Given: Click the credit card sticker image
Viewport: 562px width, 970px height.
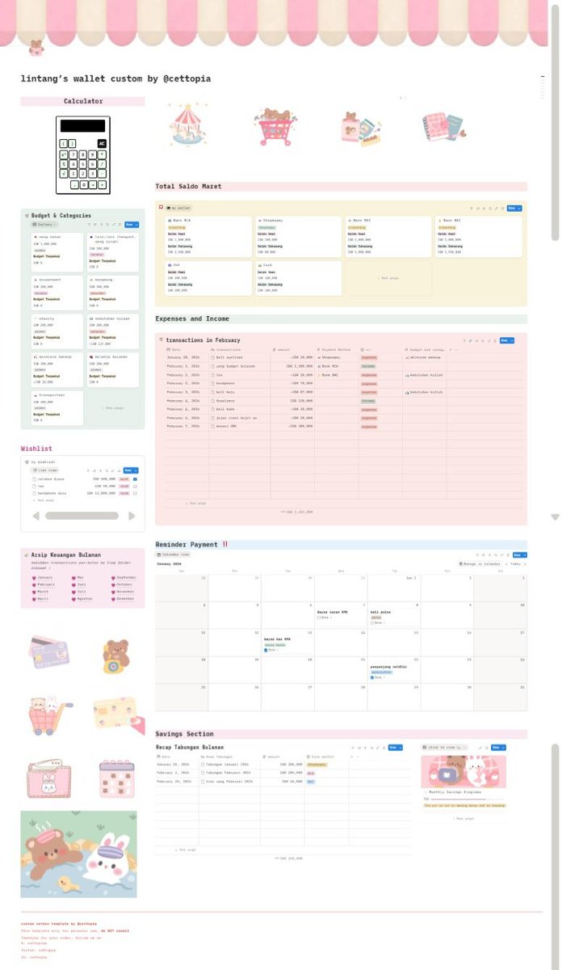Looking at the screenshot, I should click(49, 652).
